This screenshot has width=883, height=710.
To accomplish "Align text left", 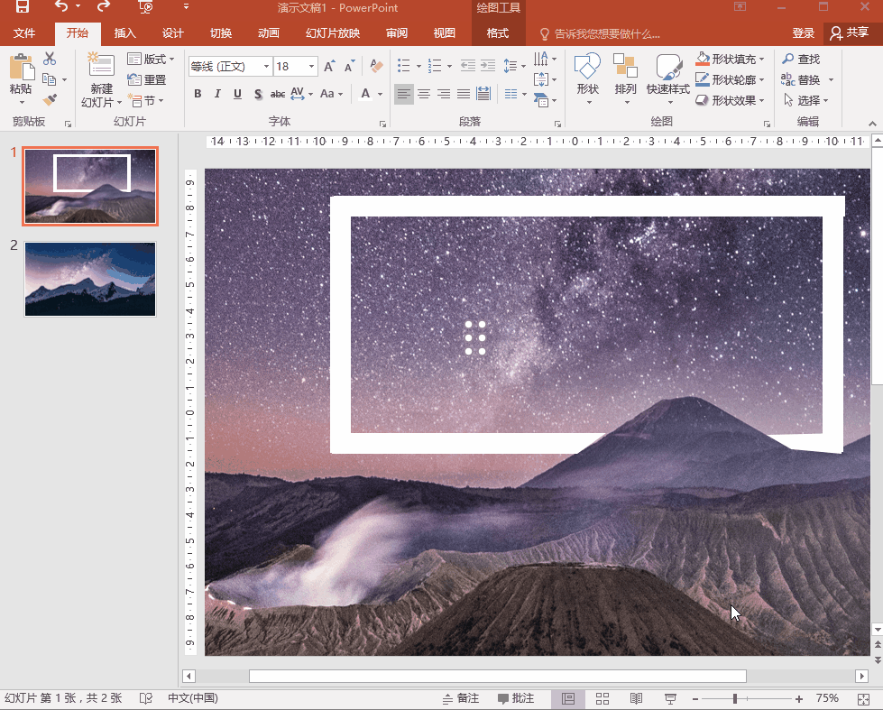I will [x=404, y=94].
